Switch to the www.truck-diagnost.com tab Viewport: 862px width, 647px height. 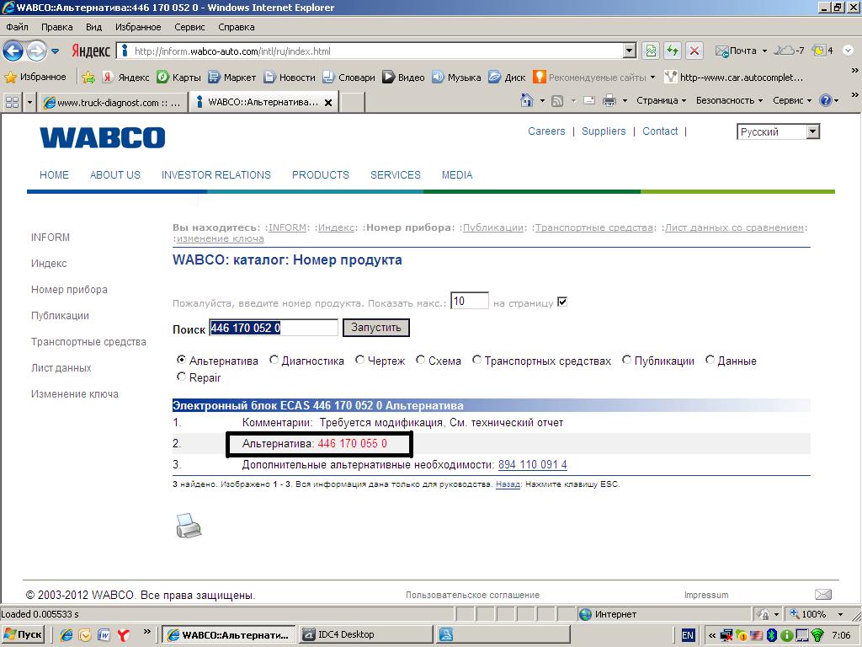114,102
